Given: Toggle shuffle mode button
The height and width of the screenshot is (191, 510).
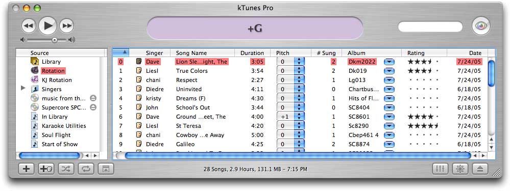Looking at the screenshot, I should (66, 169).
